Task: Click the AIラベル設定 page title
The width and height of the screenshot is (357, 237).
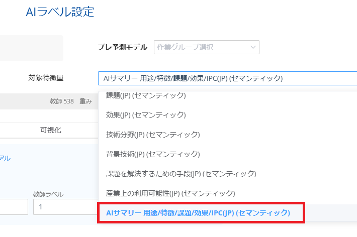Action: (60, 12)
